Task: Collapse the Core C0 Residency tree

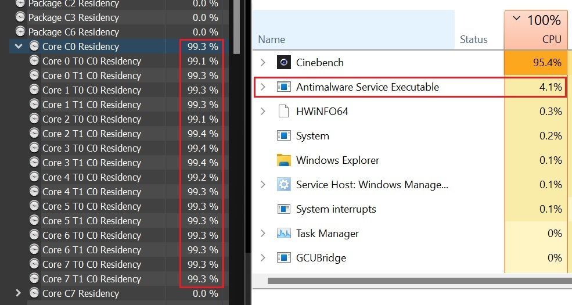Action: (x=19, y=46)
